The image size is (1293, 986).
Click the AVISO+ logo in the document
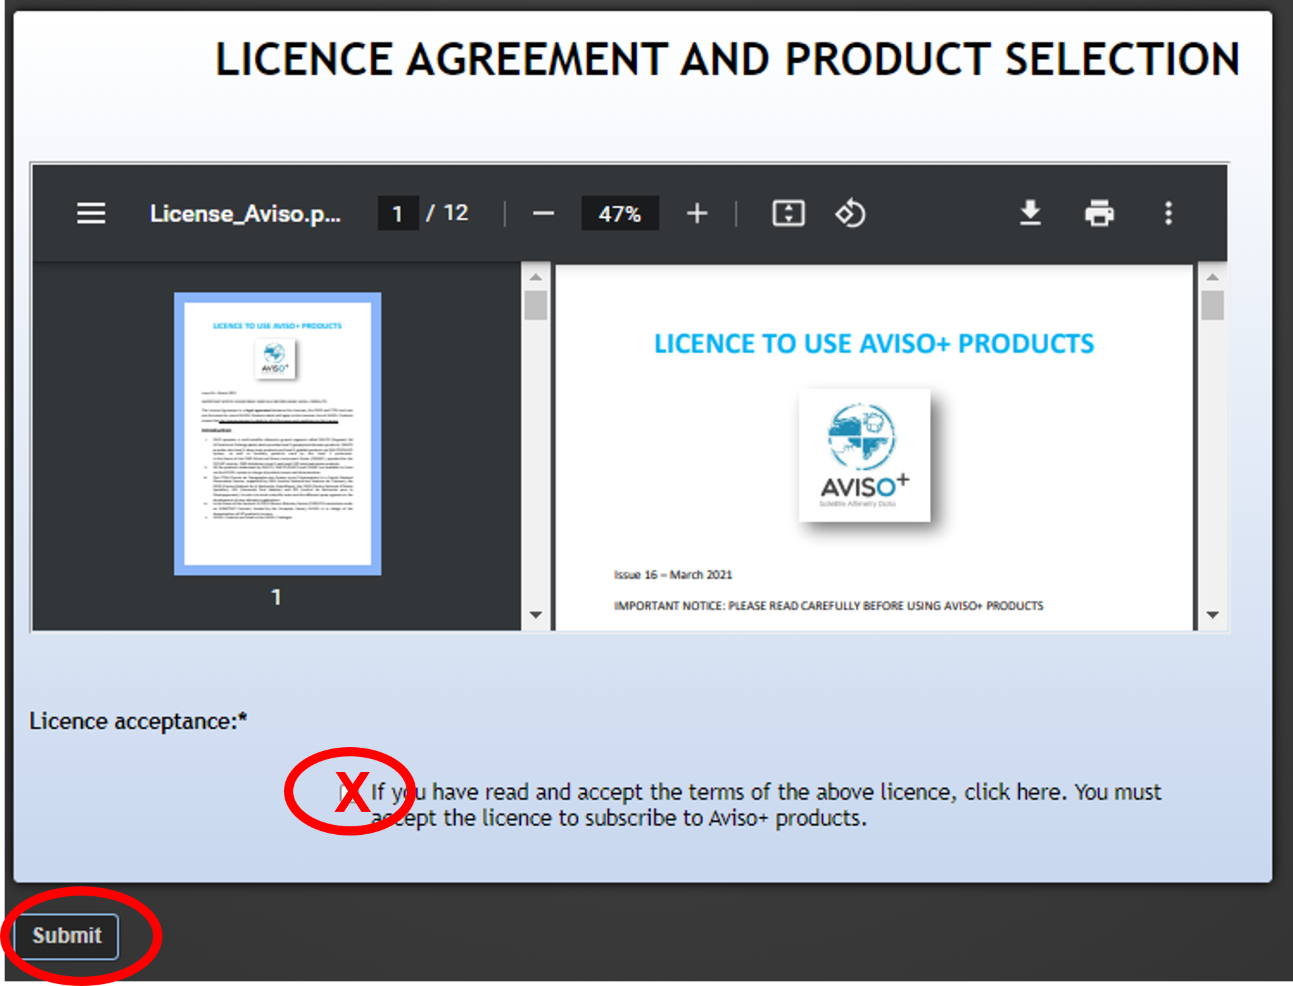coord(864,455)
